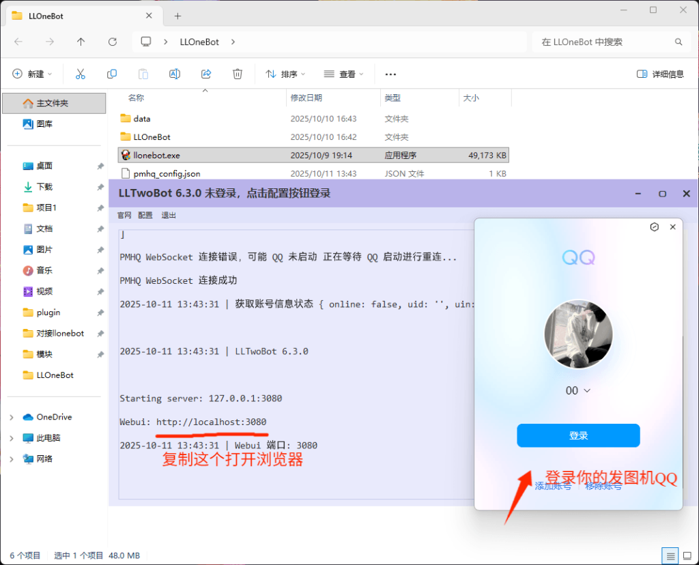Refresh the LLOneBot folder view
This screenshot has width=699, height=565.
(113, 42)
